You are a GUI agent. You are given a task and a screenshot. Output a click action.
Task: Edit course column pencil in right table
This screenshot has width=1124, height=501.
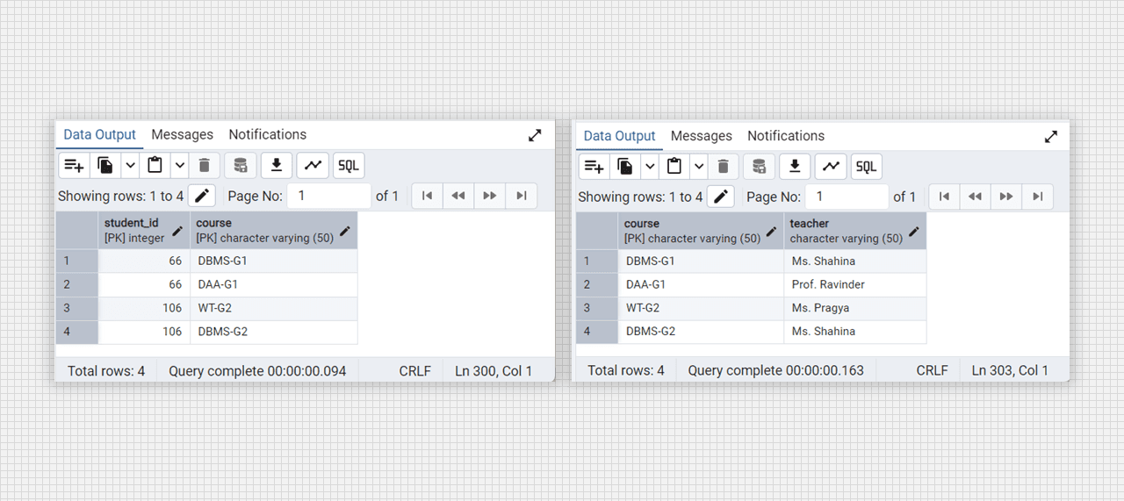tap(772, 232)
